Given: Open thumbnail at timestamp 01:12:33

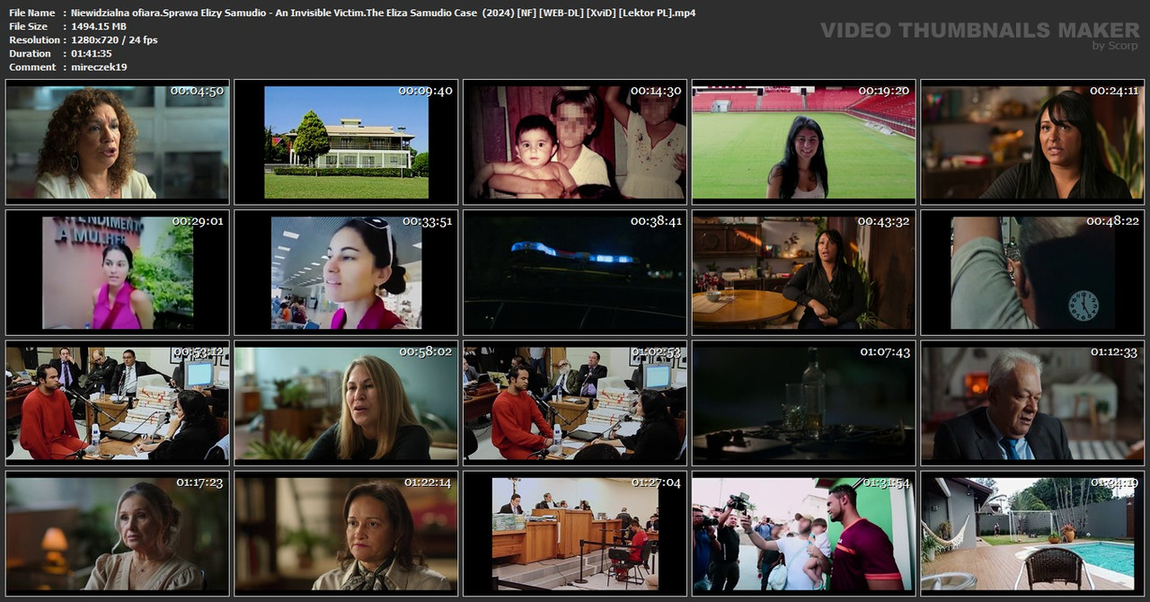Looking at the screenshot, I should coord(1032,403).
